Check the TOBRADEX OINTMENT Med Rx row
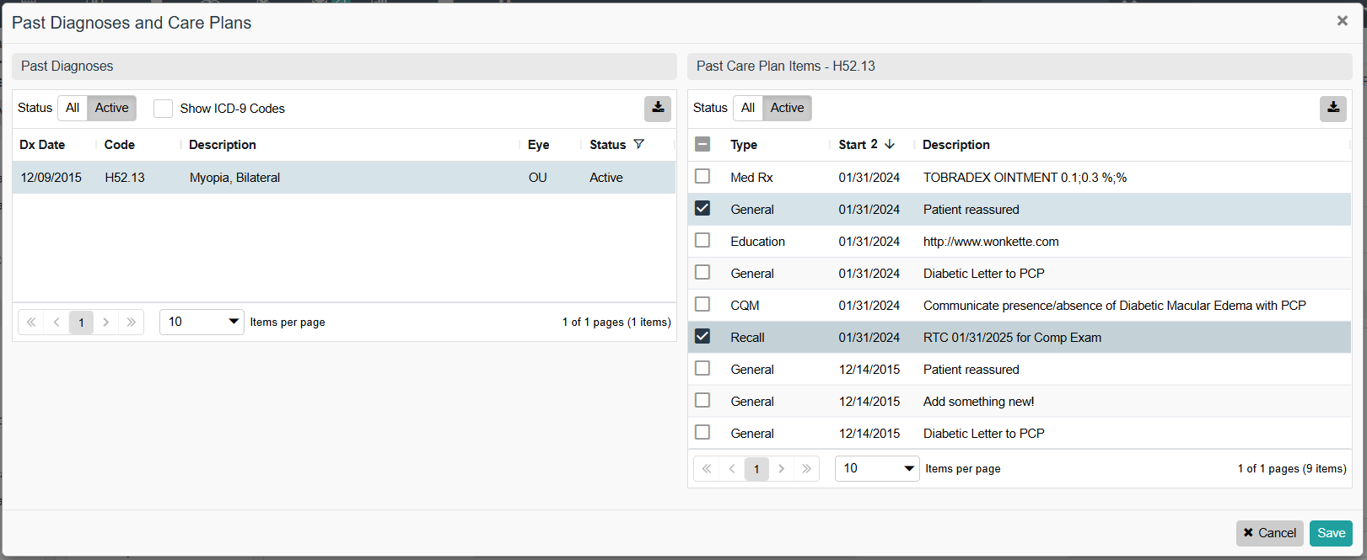Screen dimensions: 1367x560 click(x=702, y=176)
